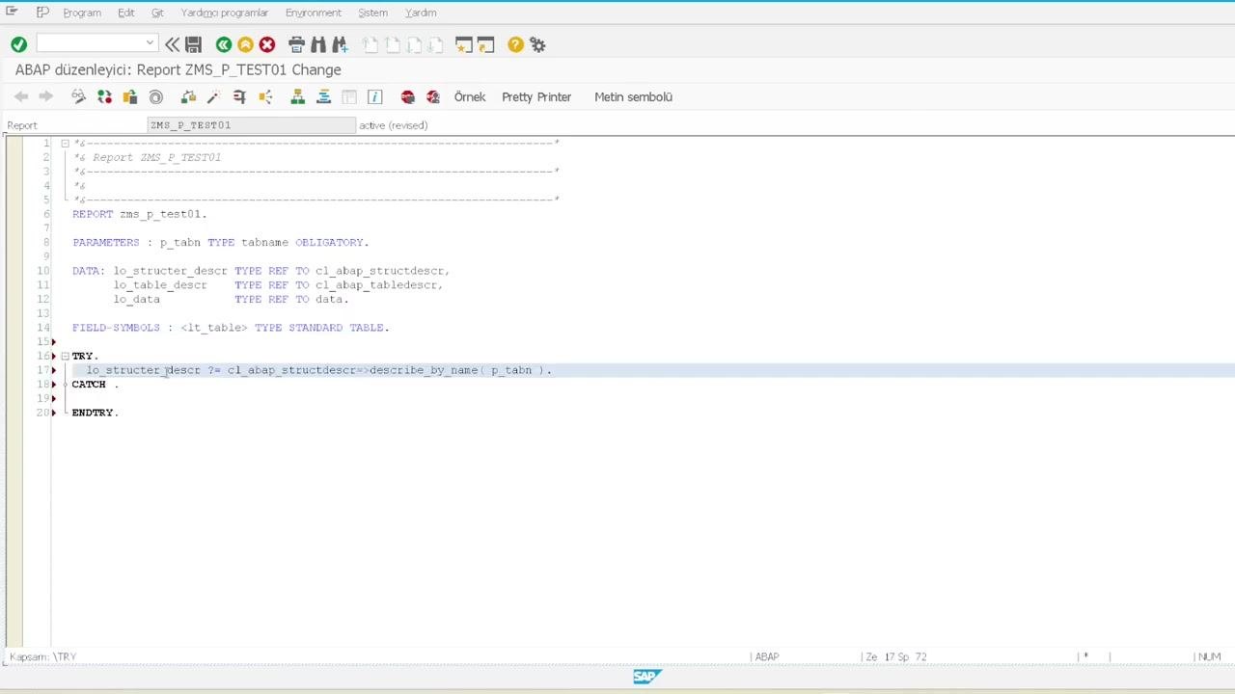Viewport: 1235px width, 694px height.
Task: Collapse the TRY block fold marker
Action: [x=65, y=356]
